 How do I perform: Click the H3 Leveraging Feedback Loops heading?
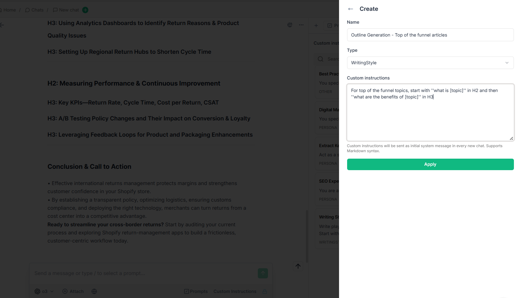150,135
